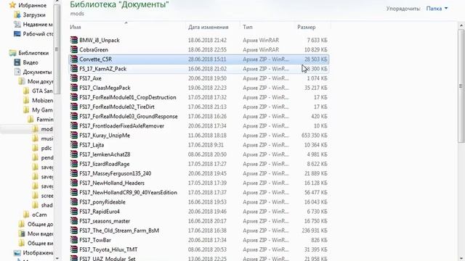Click the Документы library icon
Viewport: 465px width, 261px height.
click(x=17, y=72)
